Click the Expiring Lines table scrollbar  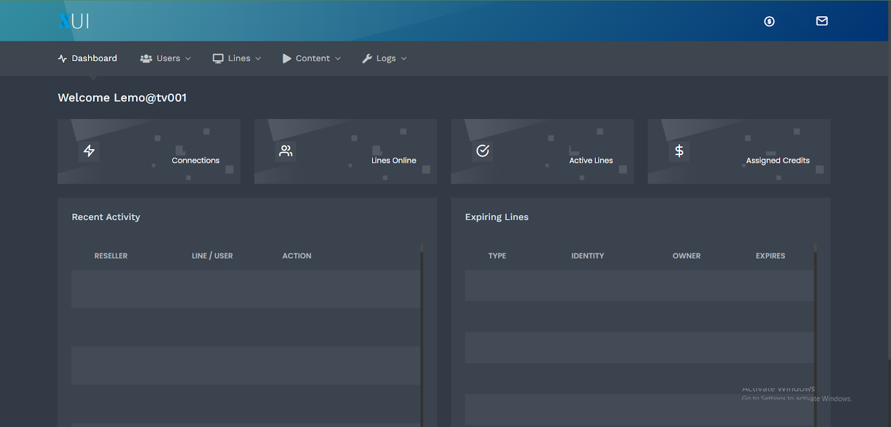[815, 335]
